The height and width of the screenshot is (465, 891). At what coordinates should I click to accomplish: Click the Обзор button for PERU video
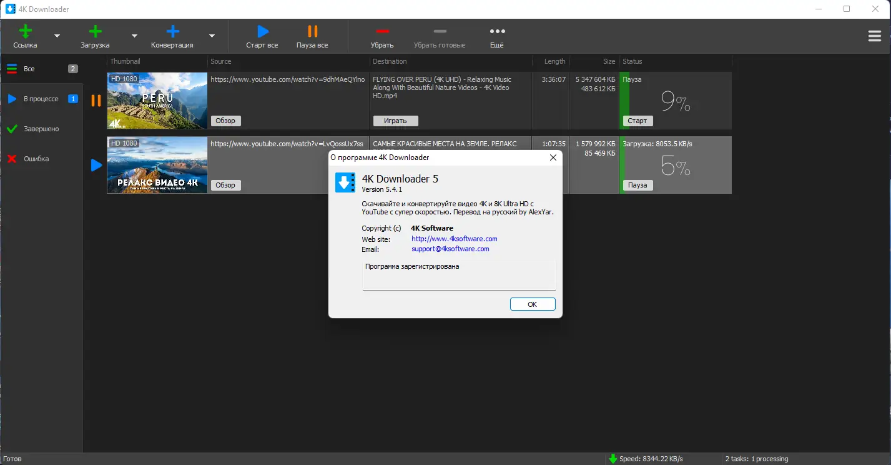coord(225,121)
